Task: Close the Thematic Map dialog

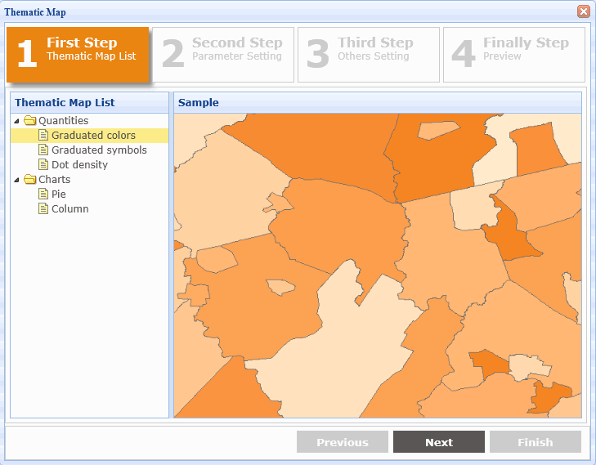Action: pos(584,11)
